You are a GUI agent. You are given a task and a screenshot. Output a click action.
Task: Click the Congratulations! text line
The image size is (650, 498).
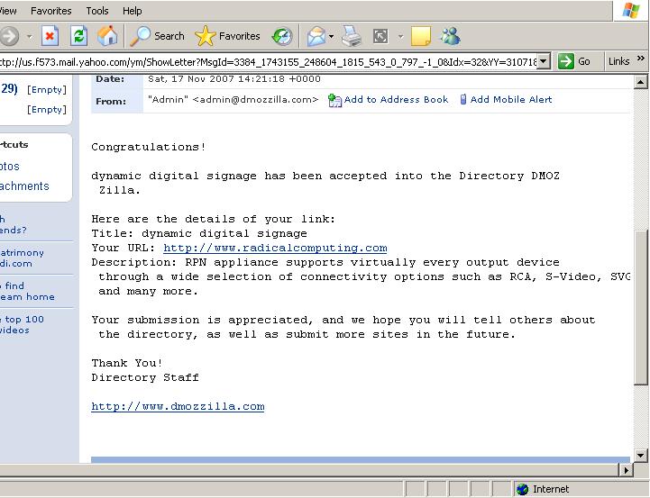point(149,147)
